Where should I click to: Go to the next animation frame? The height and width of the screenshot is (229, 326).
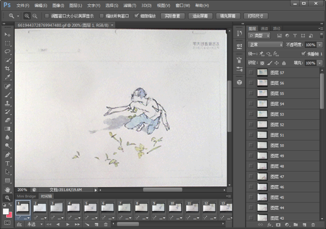click(77, 224)
